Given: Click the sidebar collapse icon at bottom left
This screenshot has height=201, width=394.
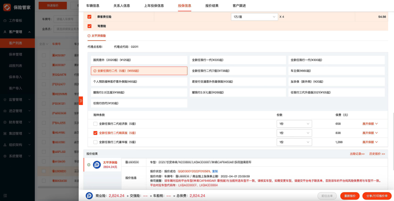Looking at the screenshot, I should (x=5, y=196).
